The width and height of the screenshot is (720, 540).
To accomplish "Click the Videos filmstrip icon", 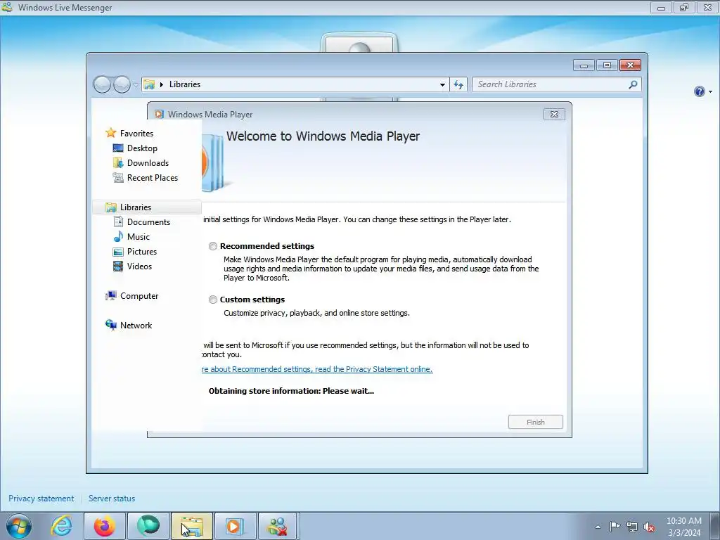I will (118, 266).
